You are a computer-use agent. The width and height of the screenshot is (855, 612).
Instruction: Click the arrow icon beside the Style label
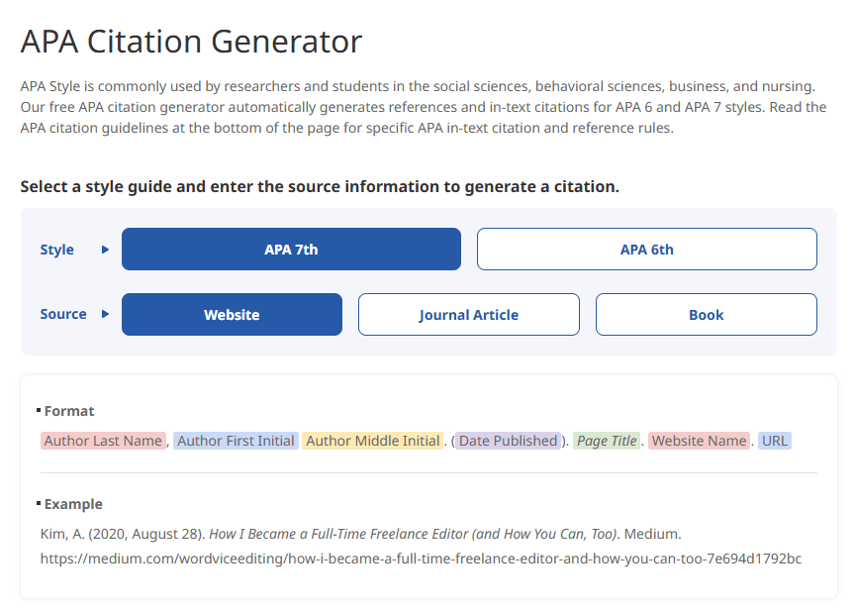tap(105, 249)
